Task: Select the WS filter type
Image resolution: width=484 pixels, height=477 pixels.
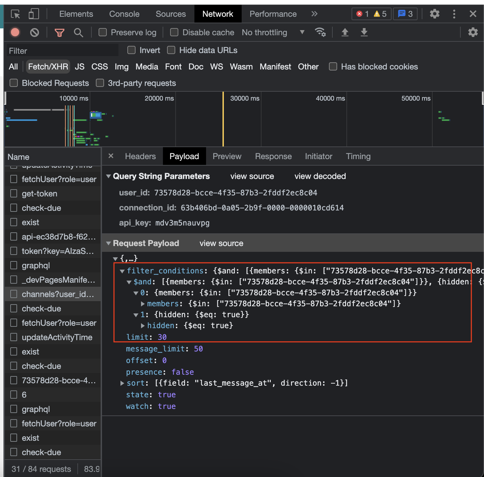Action: click(216, 67)
